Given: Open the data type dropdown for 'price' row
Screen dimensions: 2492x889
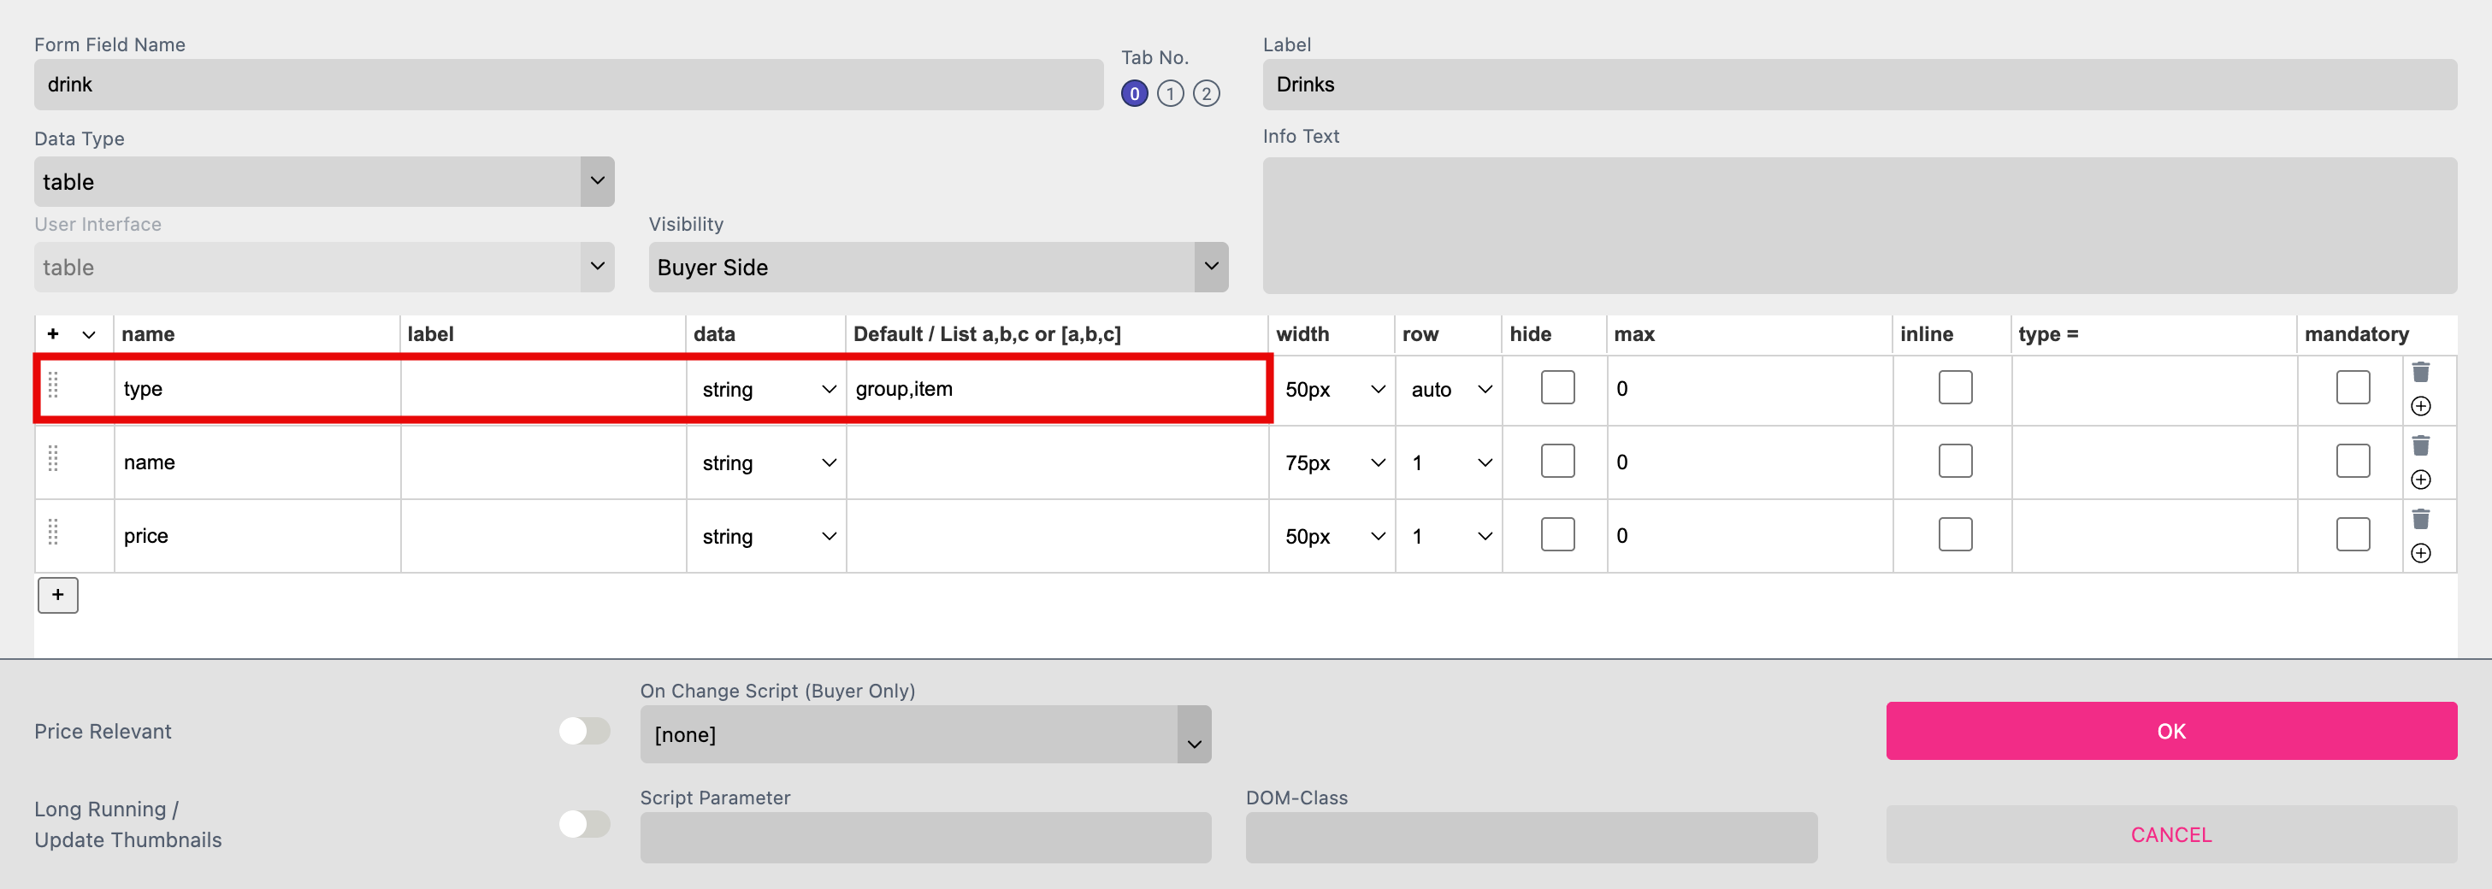Looking at the screenshot, I should (x=768, y=537).
